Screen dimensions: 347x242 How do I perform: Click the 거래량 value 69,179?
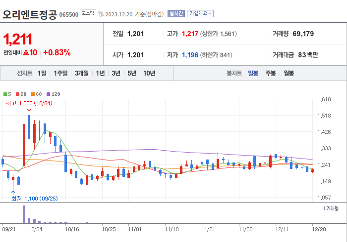(303, 34)
